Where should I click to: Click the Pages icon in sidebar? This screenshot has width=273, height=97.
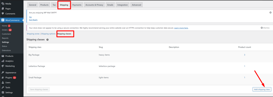coord(3,9)
